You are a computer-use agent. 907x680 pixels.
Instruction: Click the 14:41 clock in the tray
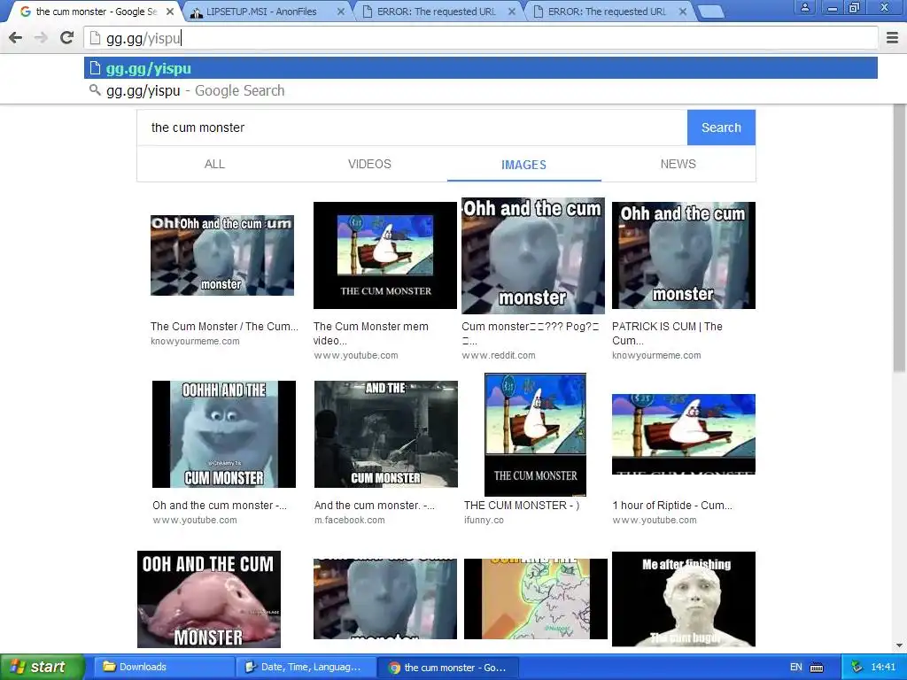click(x=883, y=668)
